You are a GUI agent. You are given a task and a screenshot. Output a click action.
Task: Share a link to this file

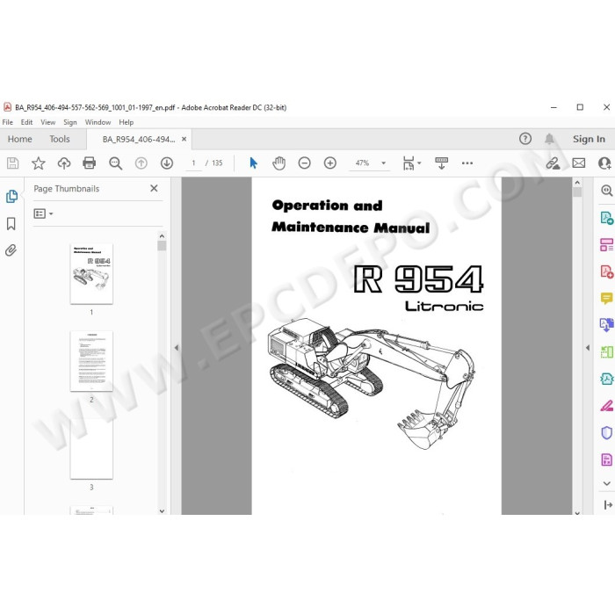click(553, 163)
